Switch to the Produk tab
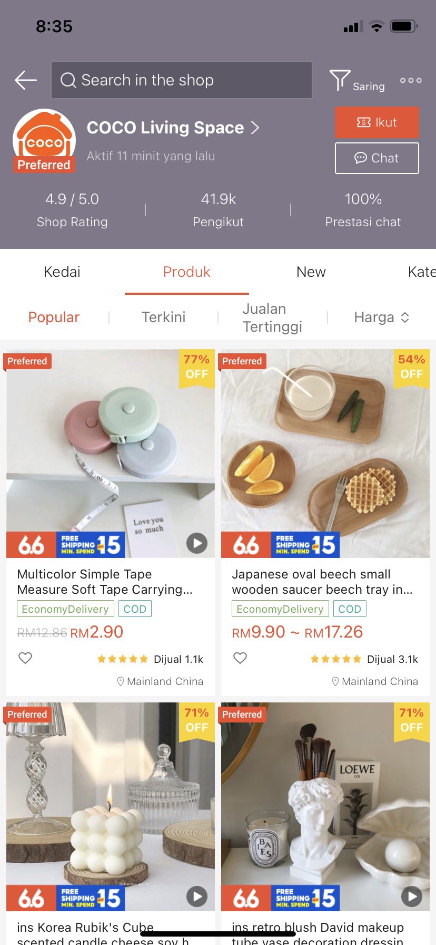 point(186,272)
